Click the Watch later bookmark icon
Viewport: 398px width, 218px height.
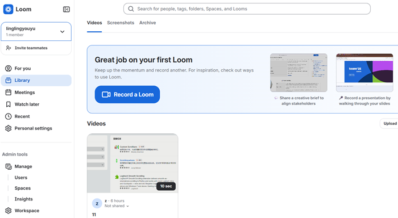9,104
